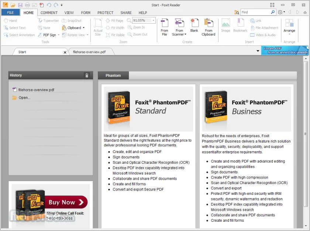This screenshot has width=310, height=231.
Task: Open the filehorse-overview.pdf document tab
Action: (x=89, y=52)
